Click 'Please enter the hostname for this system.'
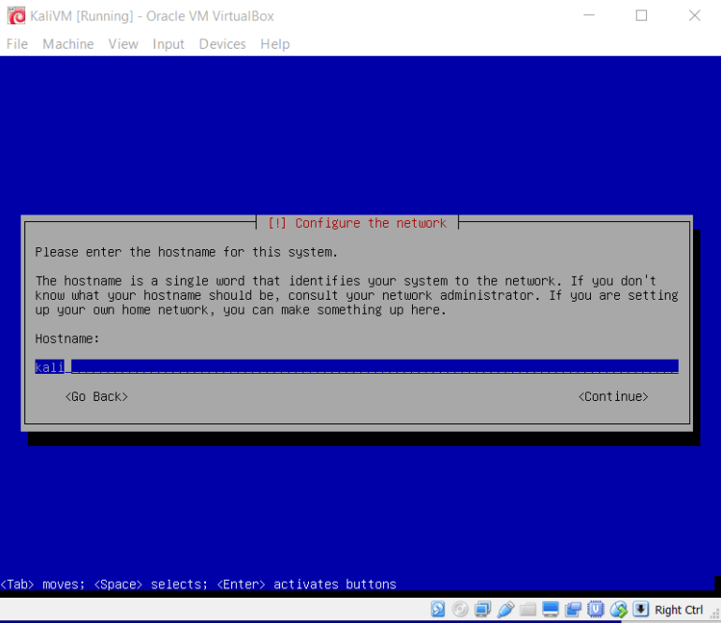This screenshot has width=721, height=623. 186,252
